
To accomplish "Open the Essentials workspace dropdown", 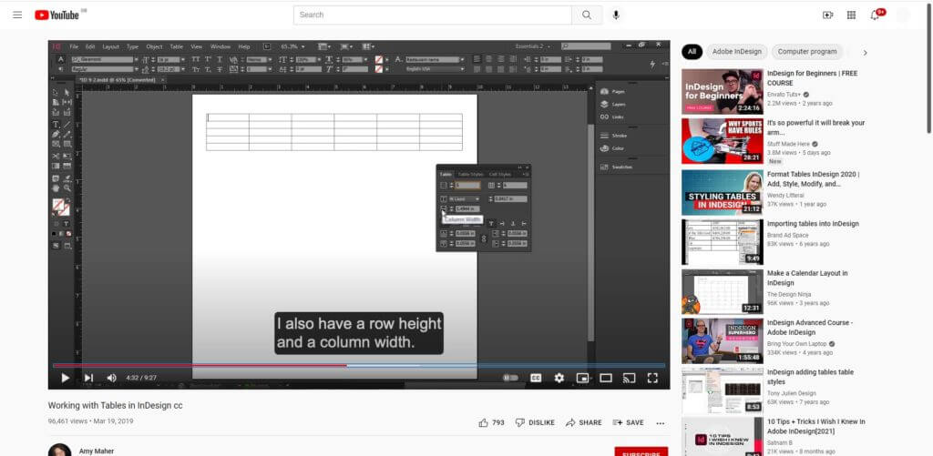I will pos(532,46).
